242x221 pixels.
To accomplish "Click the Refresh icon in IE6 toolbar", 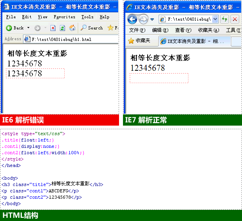I will click(62, 28).
